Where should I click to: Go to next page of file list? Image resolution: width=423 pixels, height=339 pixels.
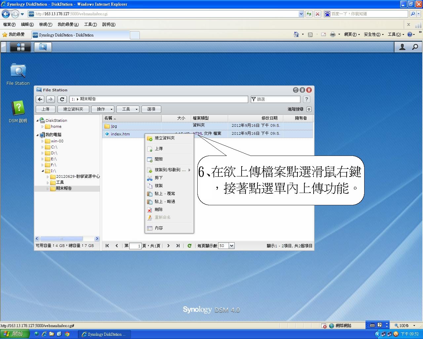point(169,246)
